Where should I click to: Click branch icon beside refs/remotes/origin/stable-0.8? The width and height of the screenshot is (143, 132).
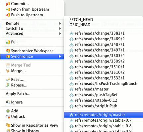coord(71,126)
